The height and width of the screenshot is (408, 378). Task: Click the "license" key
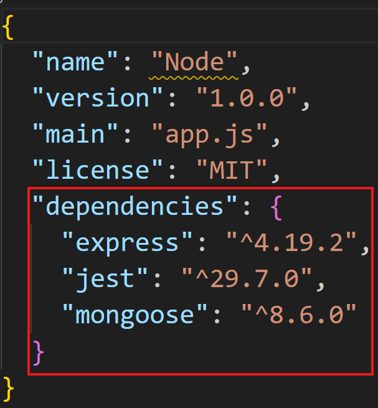click(x=98, y=170)
